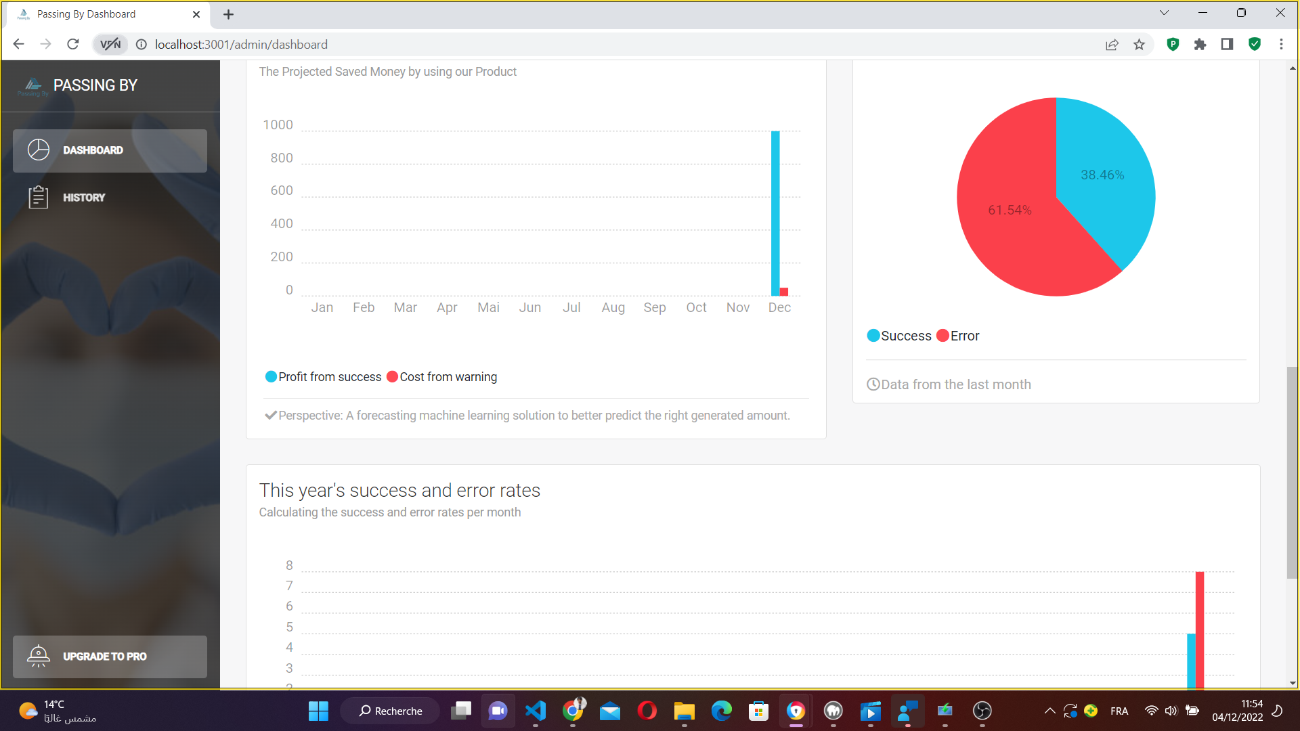
Task: Show hidden system tray icons
Action: [1049, 711]
